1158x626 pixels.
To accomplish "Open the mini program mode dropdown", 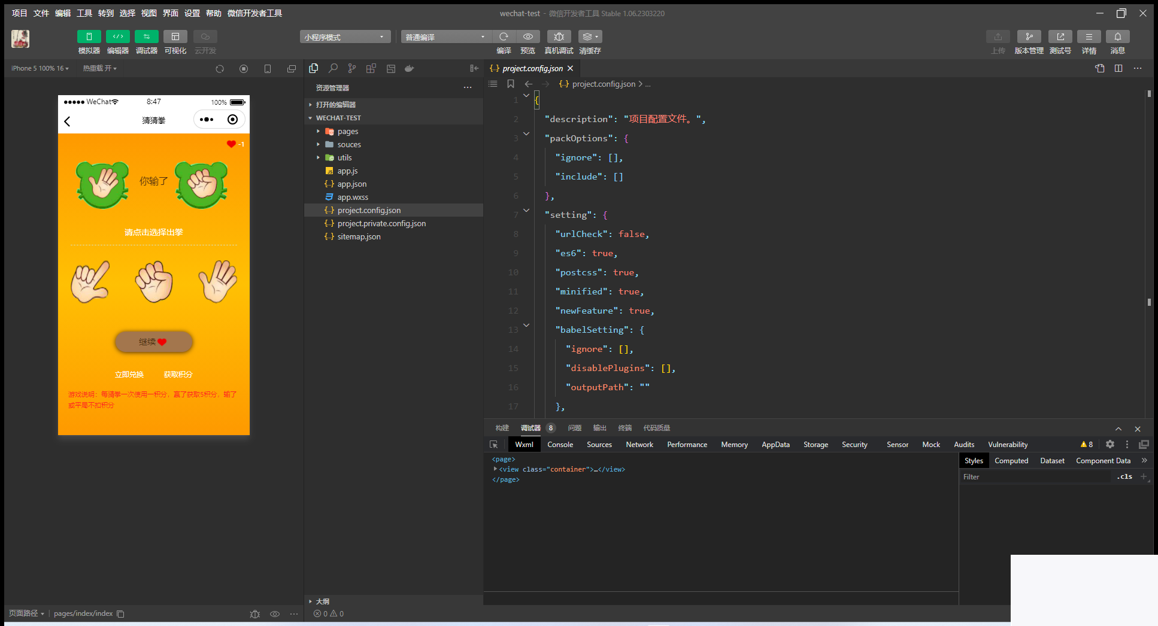I will pos(345,37).
